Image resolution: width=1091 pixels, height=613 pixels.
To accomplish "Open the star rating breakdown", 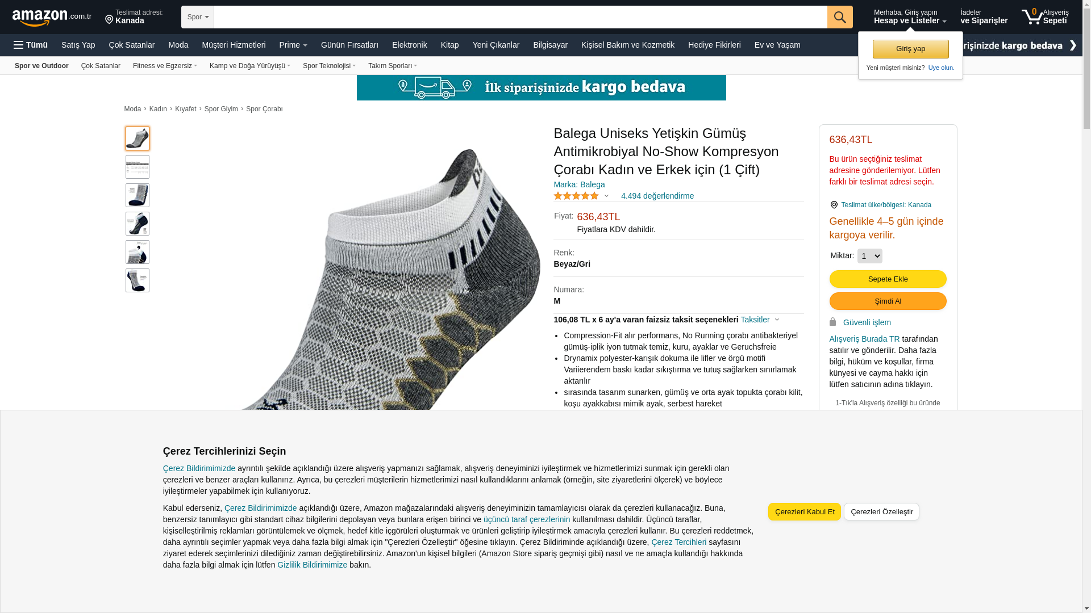I will [581, 196].
